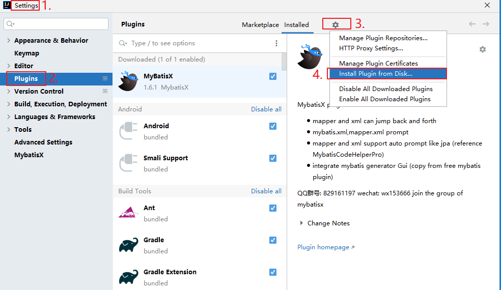Click the plugin list scrollbar thumb

click(284, 62)
